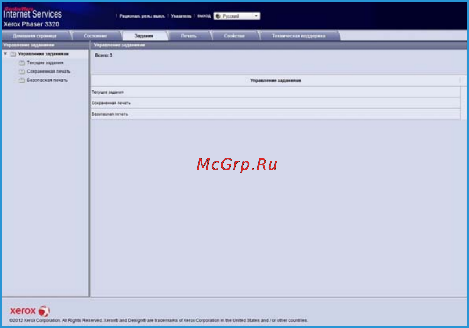This screenshot has width=469, height=328.
Task: Collapse the Управление заданиями tree node arrow
Action: (x=5, y=53)
